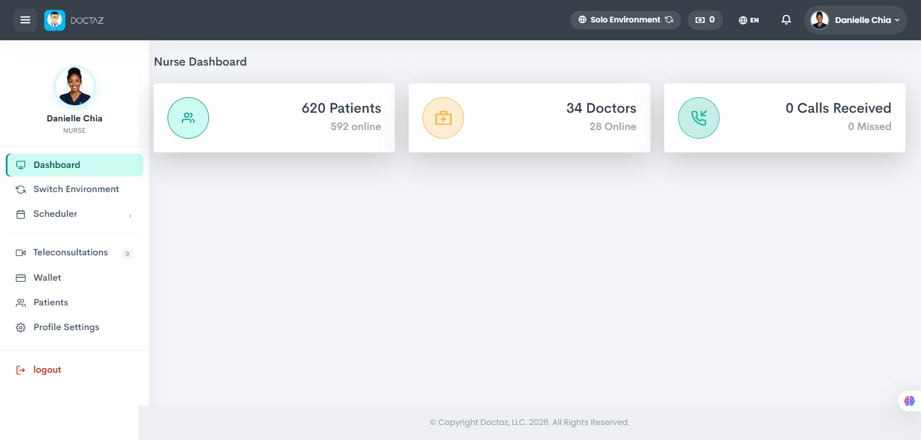This screenshot has height=440, width=921.
Task: Expand the Scheduler submenu chevron
Action: pyautogui.click(x=131, y=216)
